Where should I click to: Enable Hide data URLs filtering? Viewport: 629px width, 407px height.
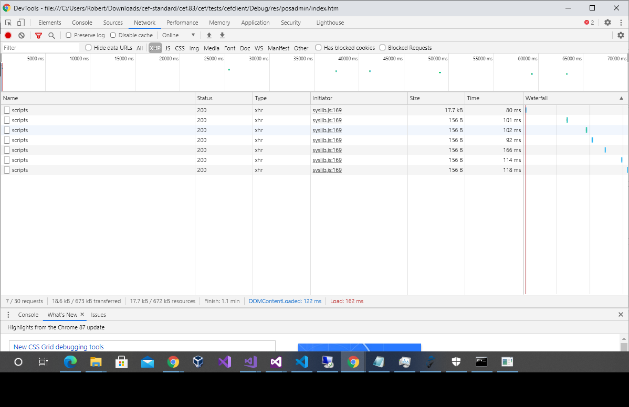[88, 47]
